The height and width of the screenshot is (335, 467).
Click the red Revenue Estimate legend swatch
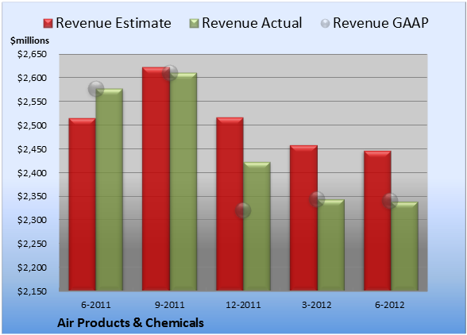click(x=48, y=23)
